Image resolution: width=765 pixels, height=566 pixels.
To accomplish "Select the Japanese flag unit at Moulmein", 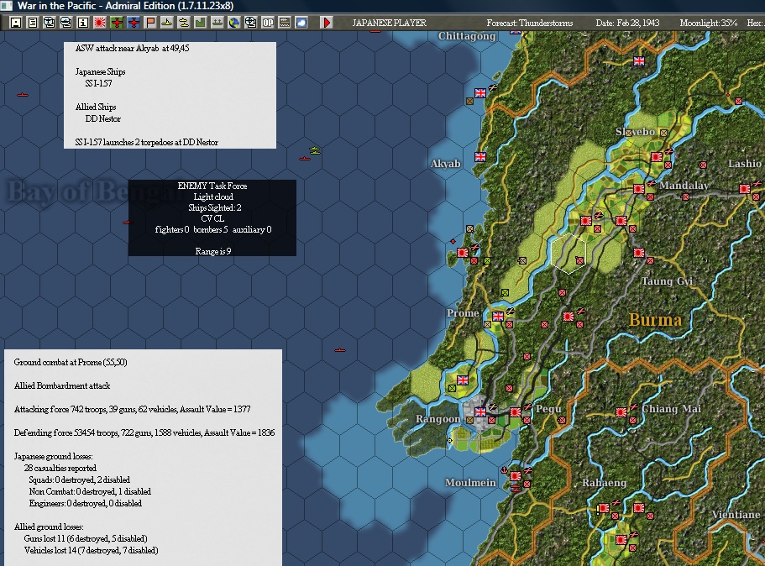I will (x=516, y=476).
